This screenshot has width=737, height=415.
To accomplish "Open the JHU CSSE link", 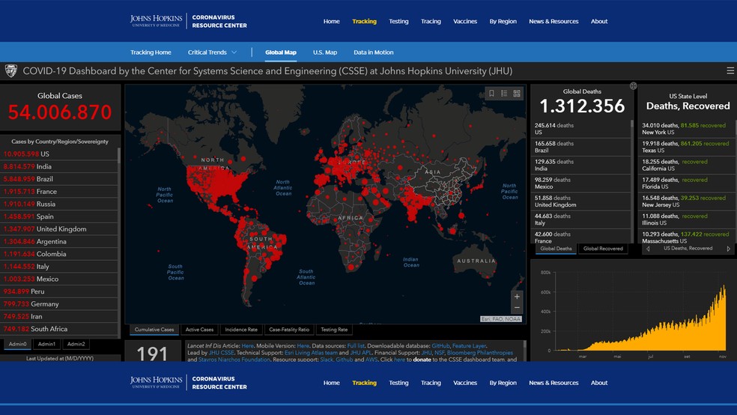I will 221,353.
